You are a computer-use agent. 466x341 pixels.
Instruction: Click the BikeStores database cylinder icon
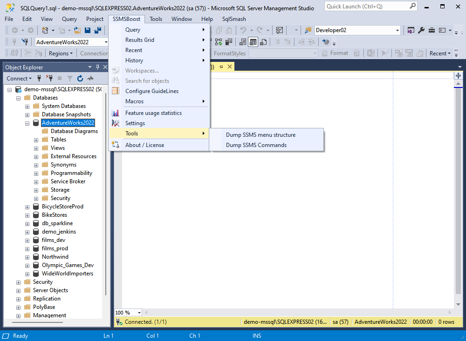tap(36, 215)
